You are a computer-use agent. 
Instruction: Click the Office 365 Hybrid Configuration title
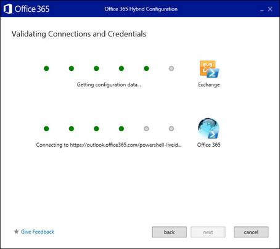pyautogui.click(x=141, y=9)
